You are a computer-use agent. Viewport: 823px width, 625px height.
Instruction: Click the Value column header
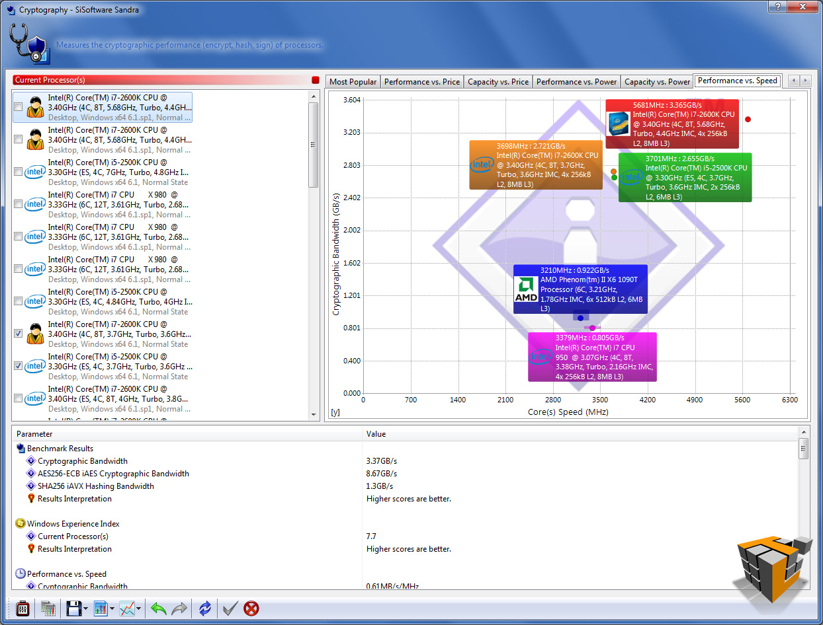[580, 434]
